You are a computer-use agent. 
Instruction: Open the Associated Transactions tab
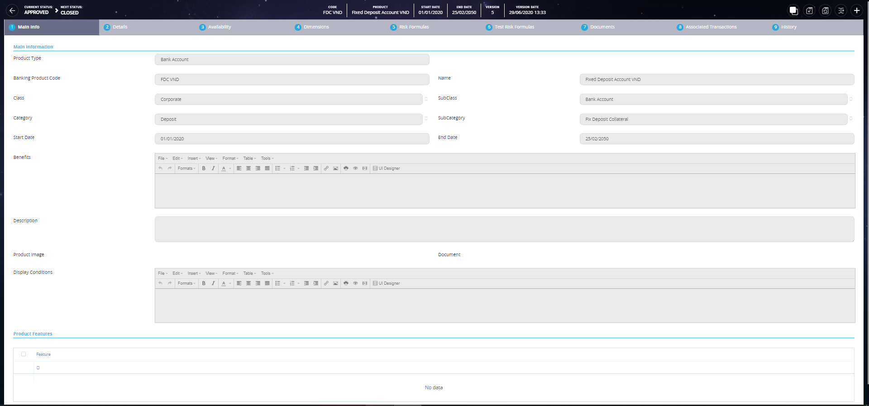(x=711, y=27)
